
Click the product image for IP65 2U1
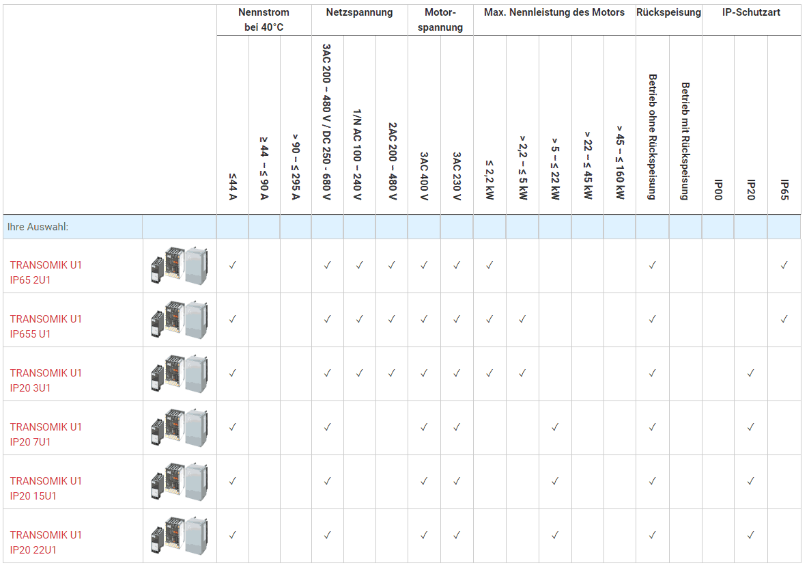180,266
